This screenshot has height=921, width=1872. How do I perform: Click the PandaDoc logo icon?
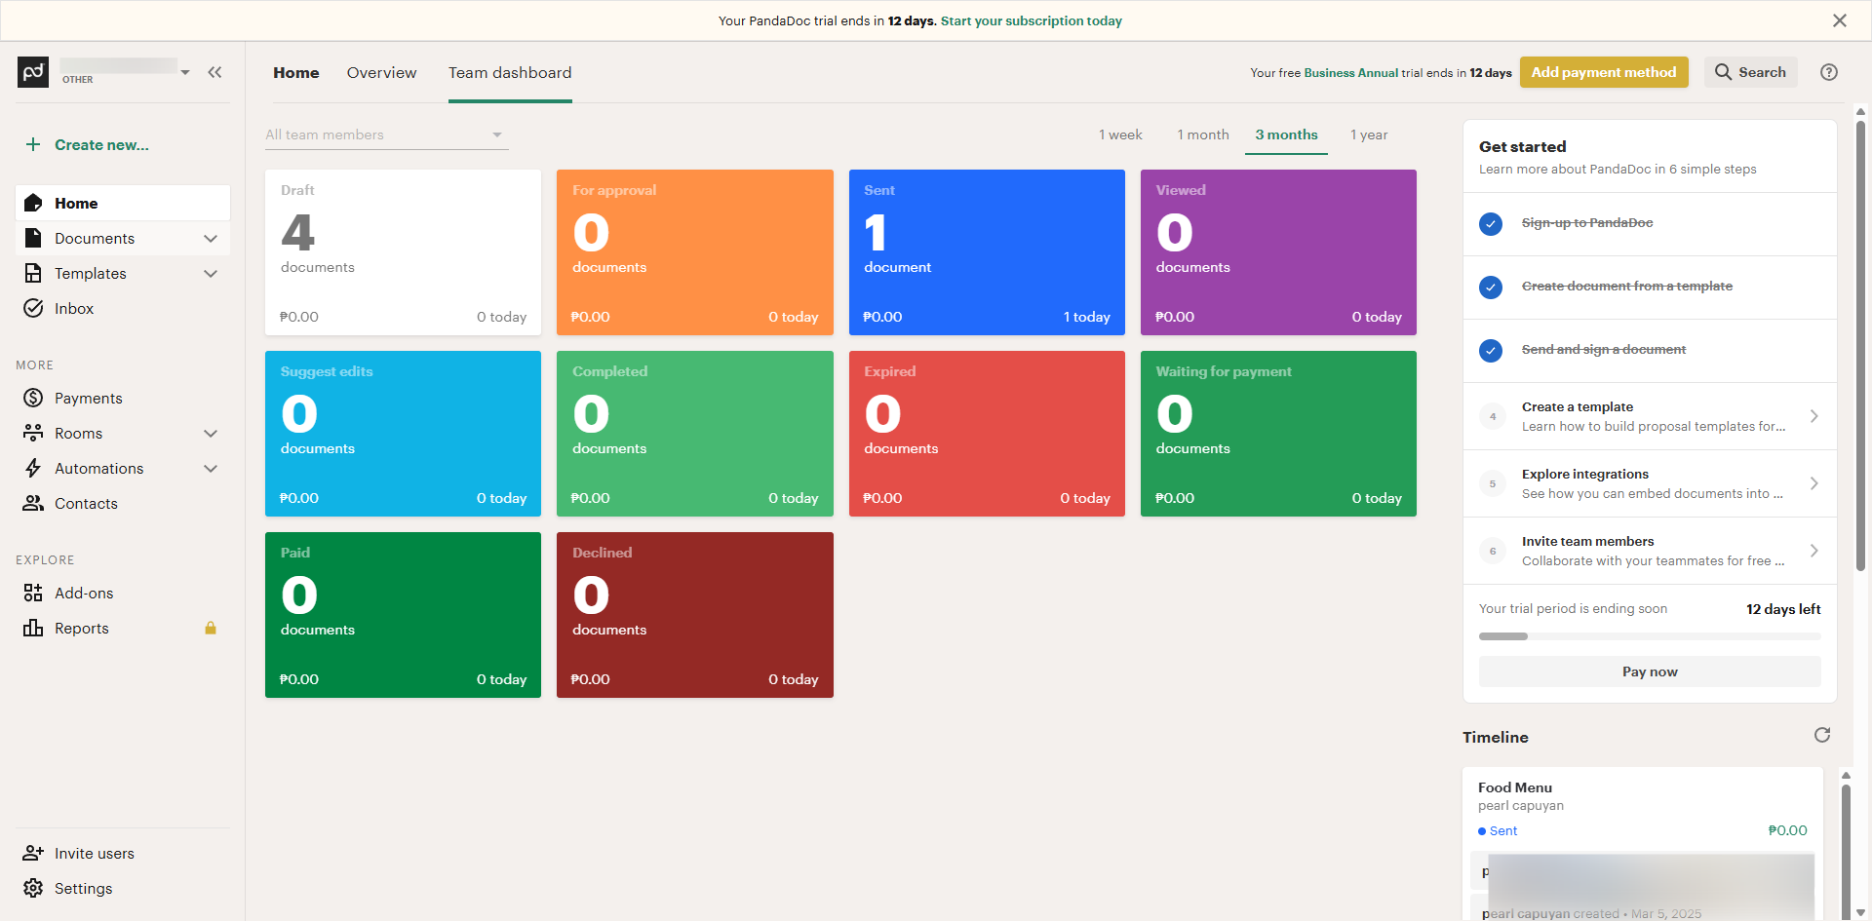[x=33, y=72]
